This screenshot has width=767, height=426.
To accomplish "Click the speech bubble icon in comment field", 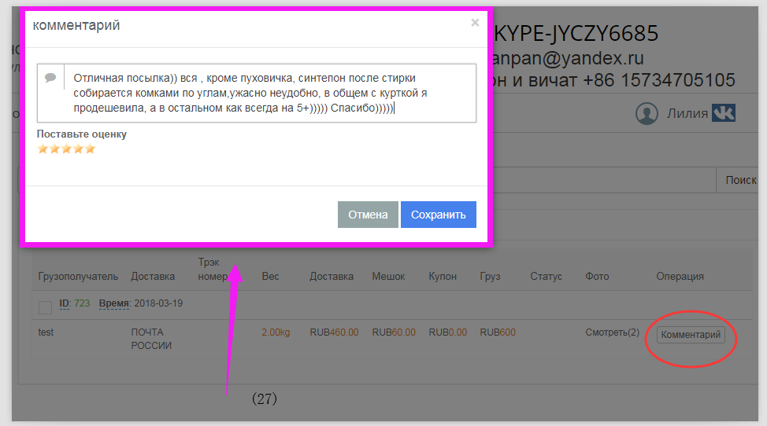I will pos(50,78).
